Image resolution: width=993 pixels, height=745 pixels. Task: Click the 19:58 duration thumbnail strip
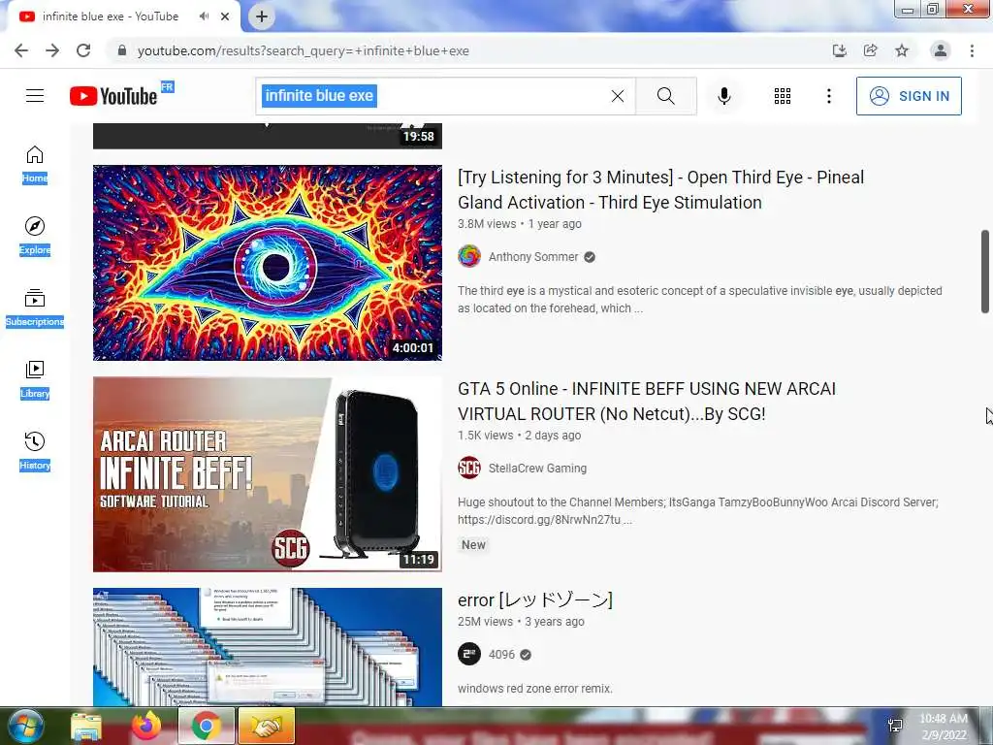point(268,136)
